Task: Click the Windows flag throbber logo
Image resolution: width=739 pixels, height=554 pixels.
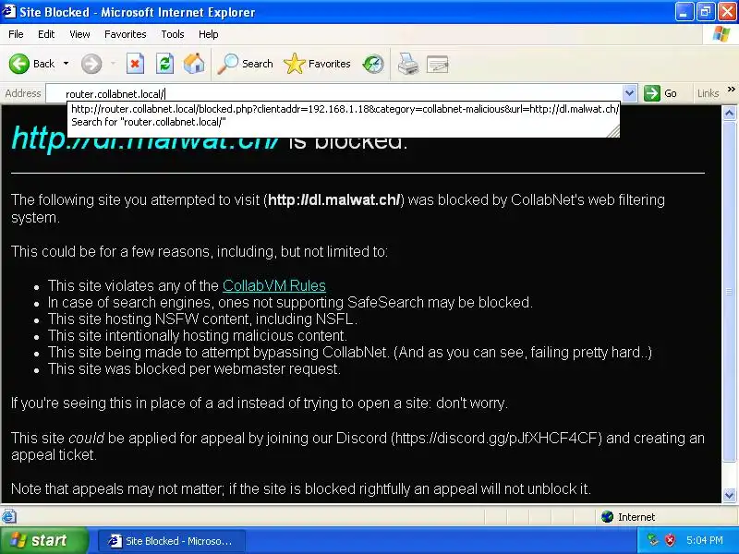Action: pos(721,34)
